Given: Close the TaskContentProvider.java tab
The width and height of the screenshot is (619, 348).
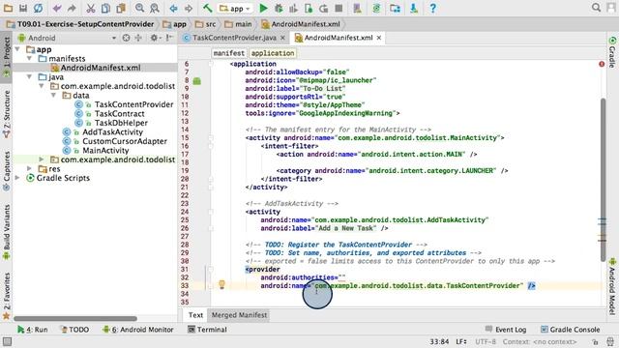Looking at the screenshot, I should point(282,38).
